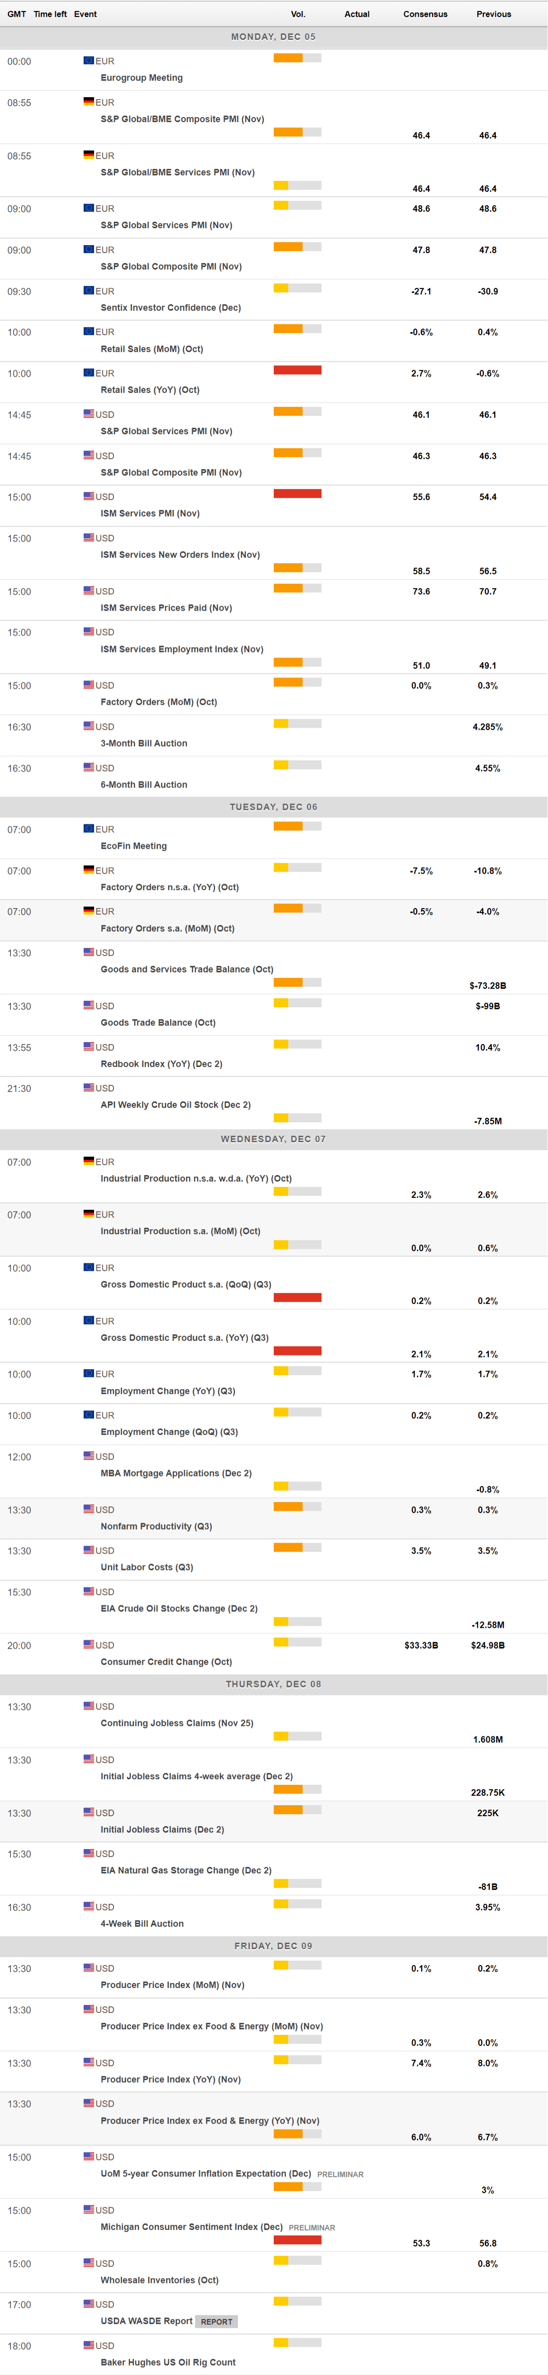Click the Wednesday, Dec 07 date header

(x=273, y=1139)
